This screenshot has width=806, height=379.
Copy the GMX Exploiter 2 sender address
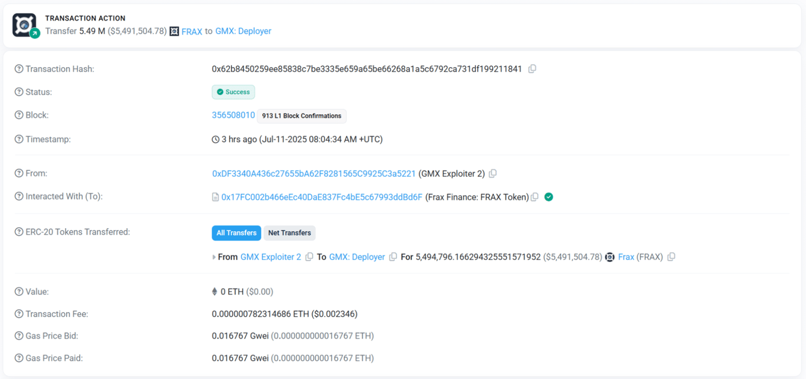click(493, 173)
